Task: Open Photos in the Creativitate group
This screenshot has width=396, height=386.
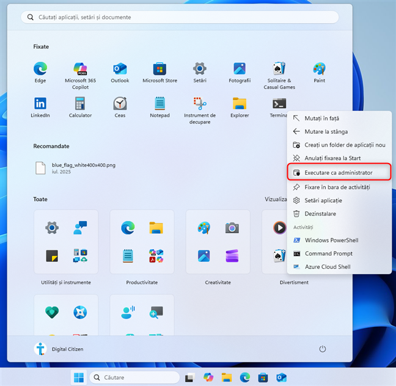Action: [x=204, y=256]
